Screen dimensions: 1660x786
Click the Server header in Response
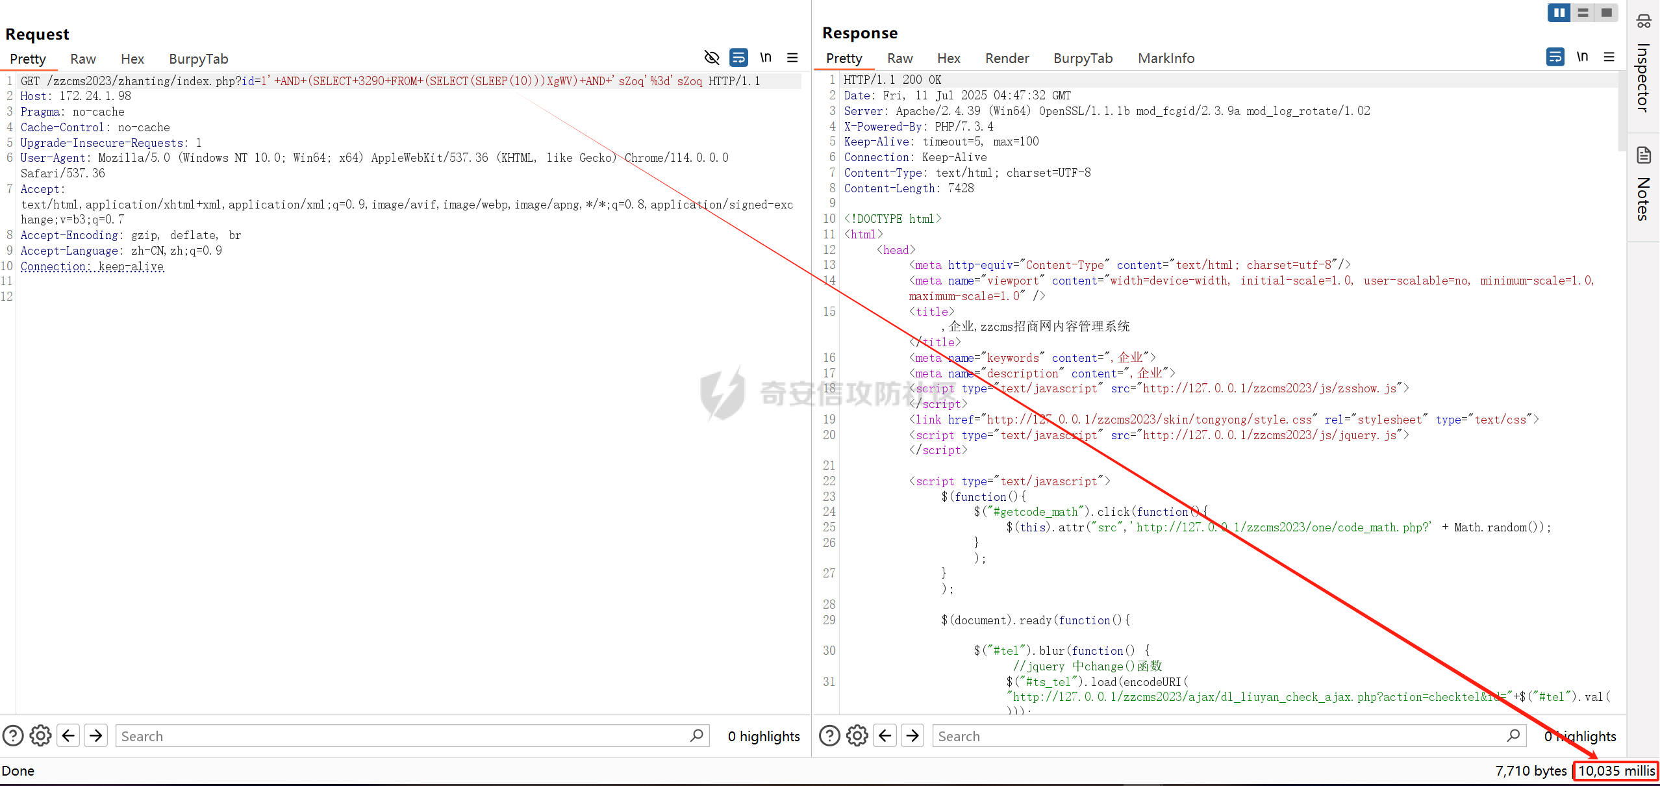pyautogui.click(x=1107, y=111)
